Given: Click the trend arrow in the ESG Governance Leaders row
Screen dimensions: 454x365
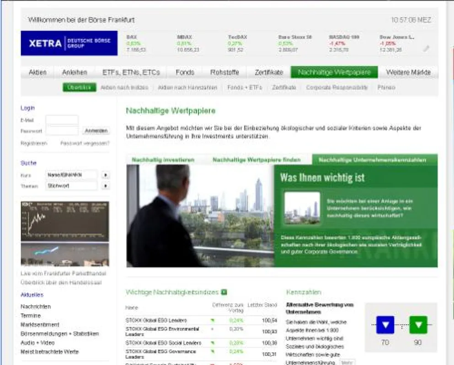Looking at the screenshot, I should point(213,352).
